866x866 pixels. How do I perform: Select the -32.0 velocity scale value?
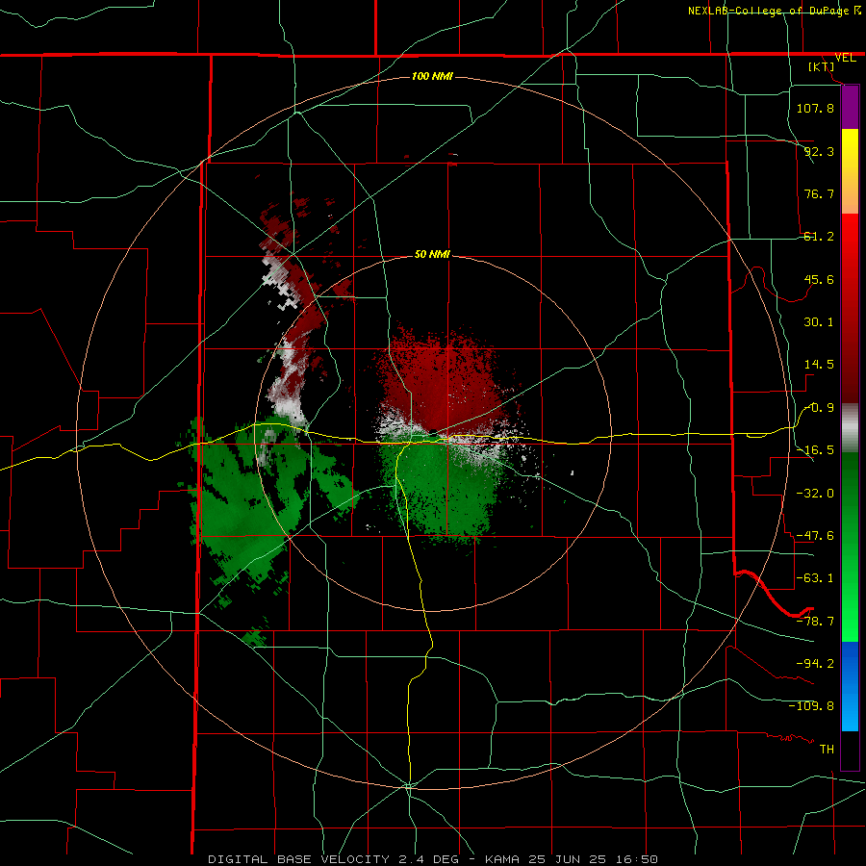pyautogui.click(x=815, y=494)
